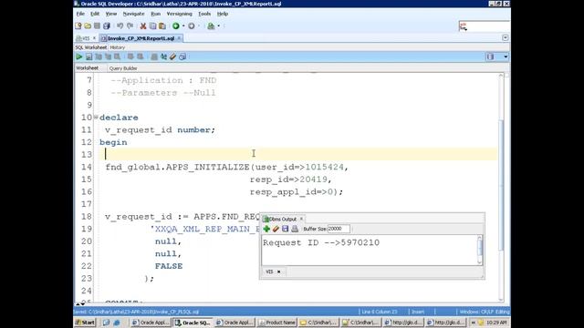Screen dimensions: 584x328
Task: Click the Dbms Output vertical scrollbar
Action: click(x=480, y=250)
